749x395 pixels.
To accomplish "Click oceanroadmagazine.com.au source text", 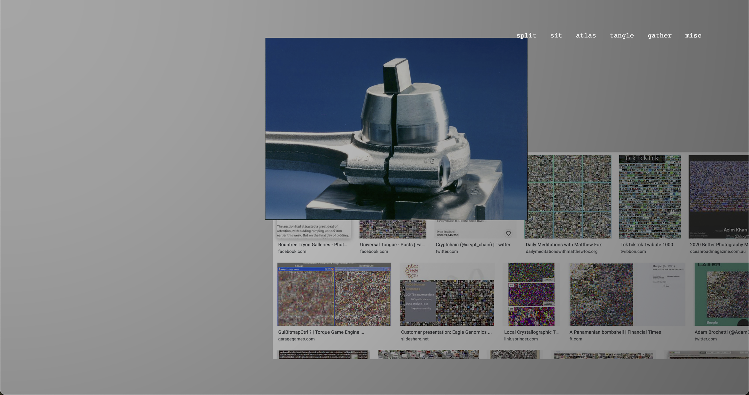I will click(x=718, y=251).
